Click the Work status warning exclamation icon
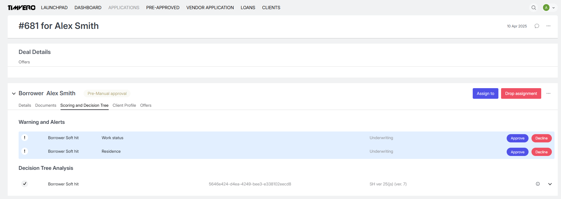The width and height of the screenshot is (561, 199). pos(25,138)
